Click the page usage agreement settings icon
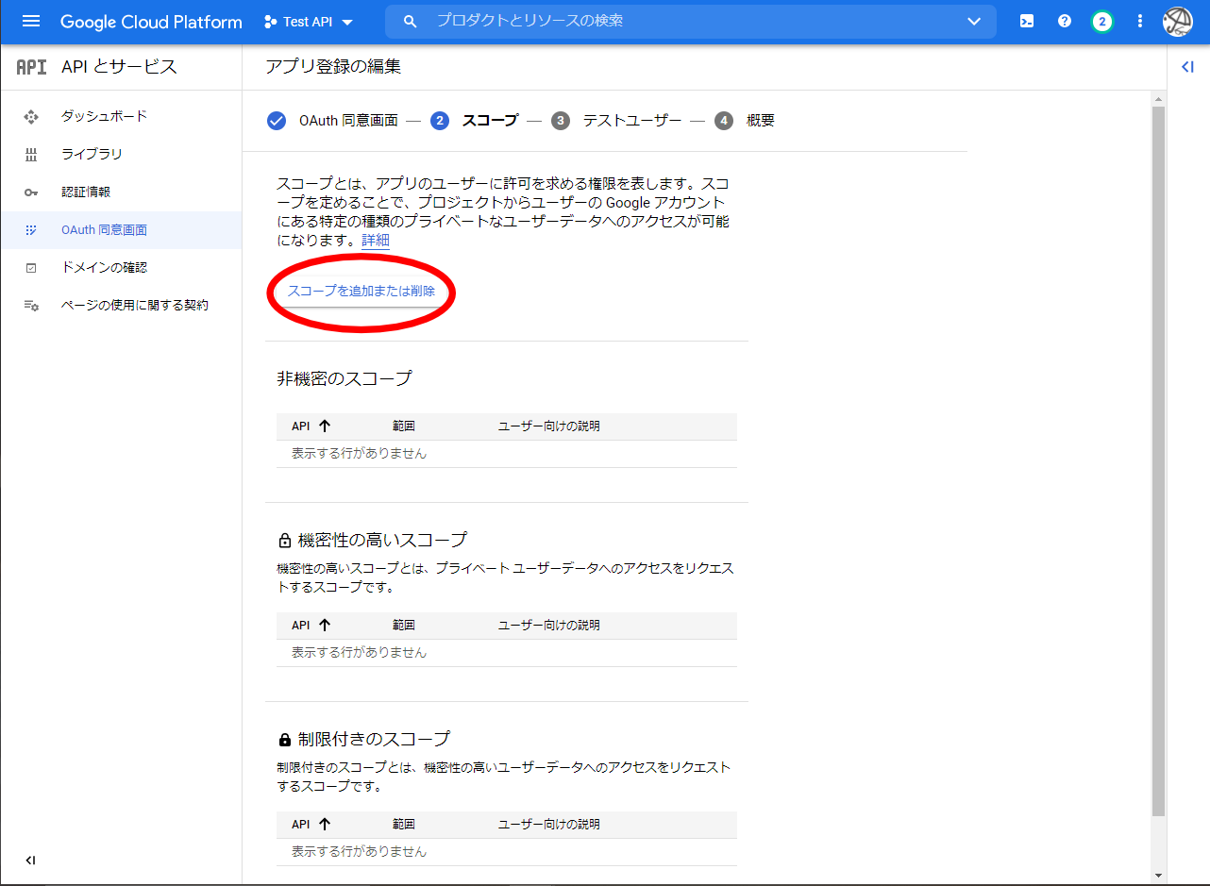The width and height of the screenshot is (1210, 886). coord(31,306)
